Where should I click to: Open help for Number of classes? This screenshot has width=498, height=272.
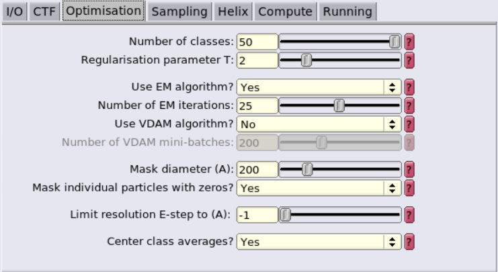(x=409, y=42)
